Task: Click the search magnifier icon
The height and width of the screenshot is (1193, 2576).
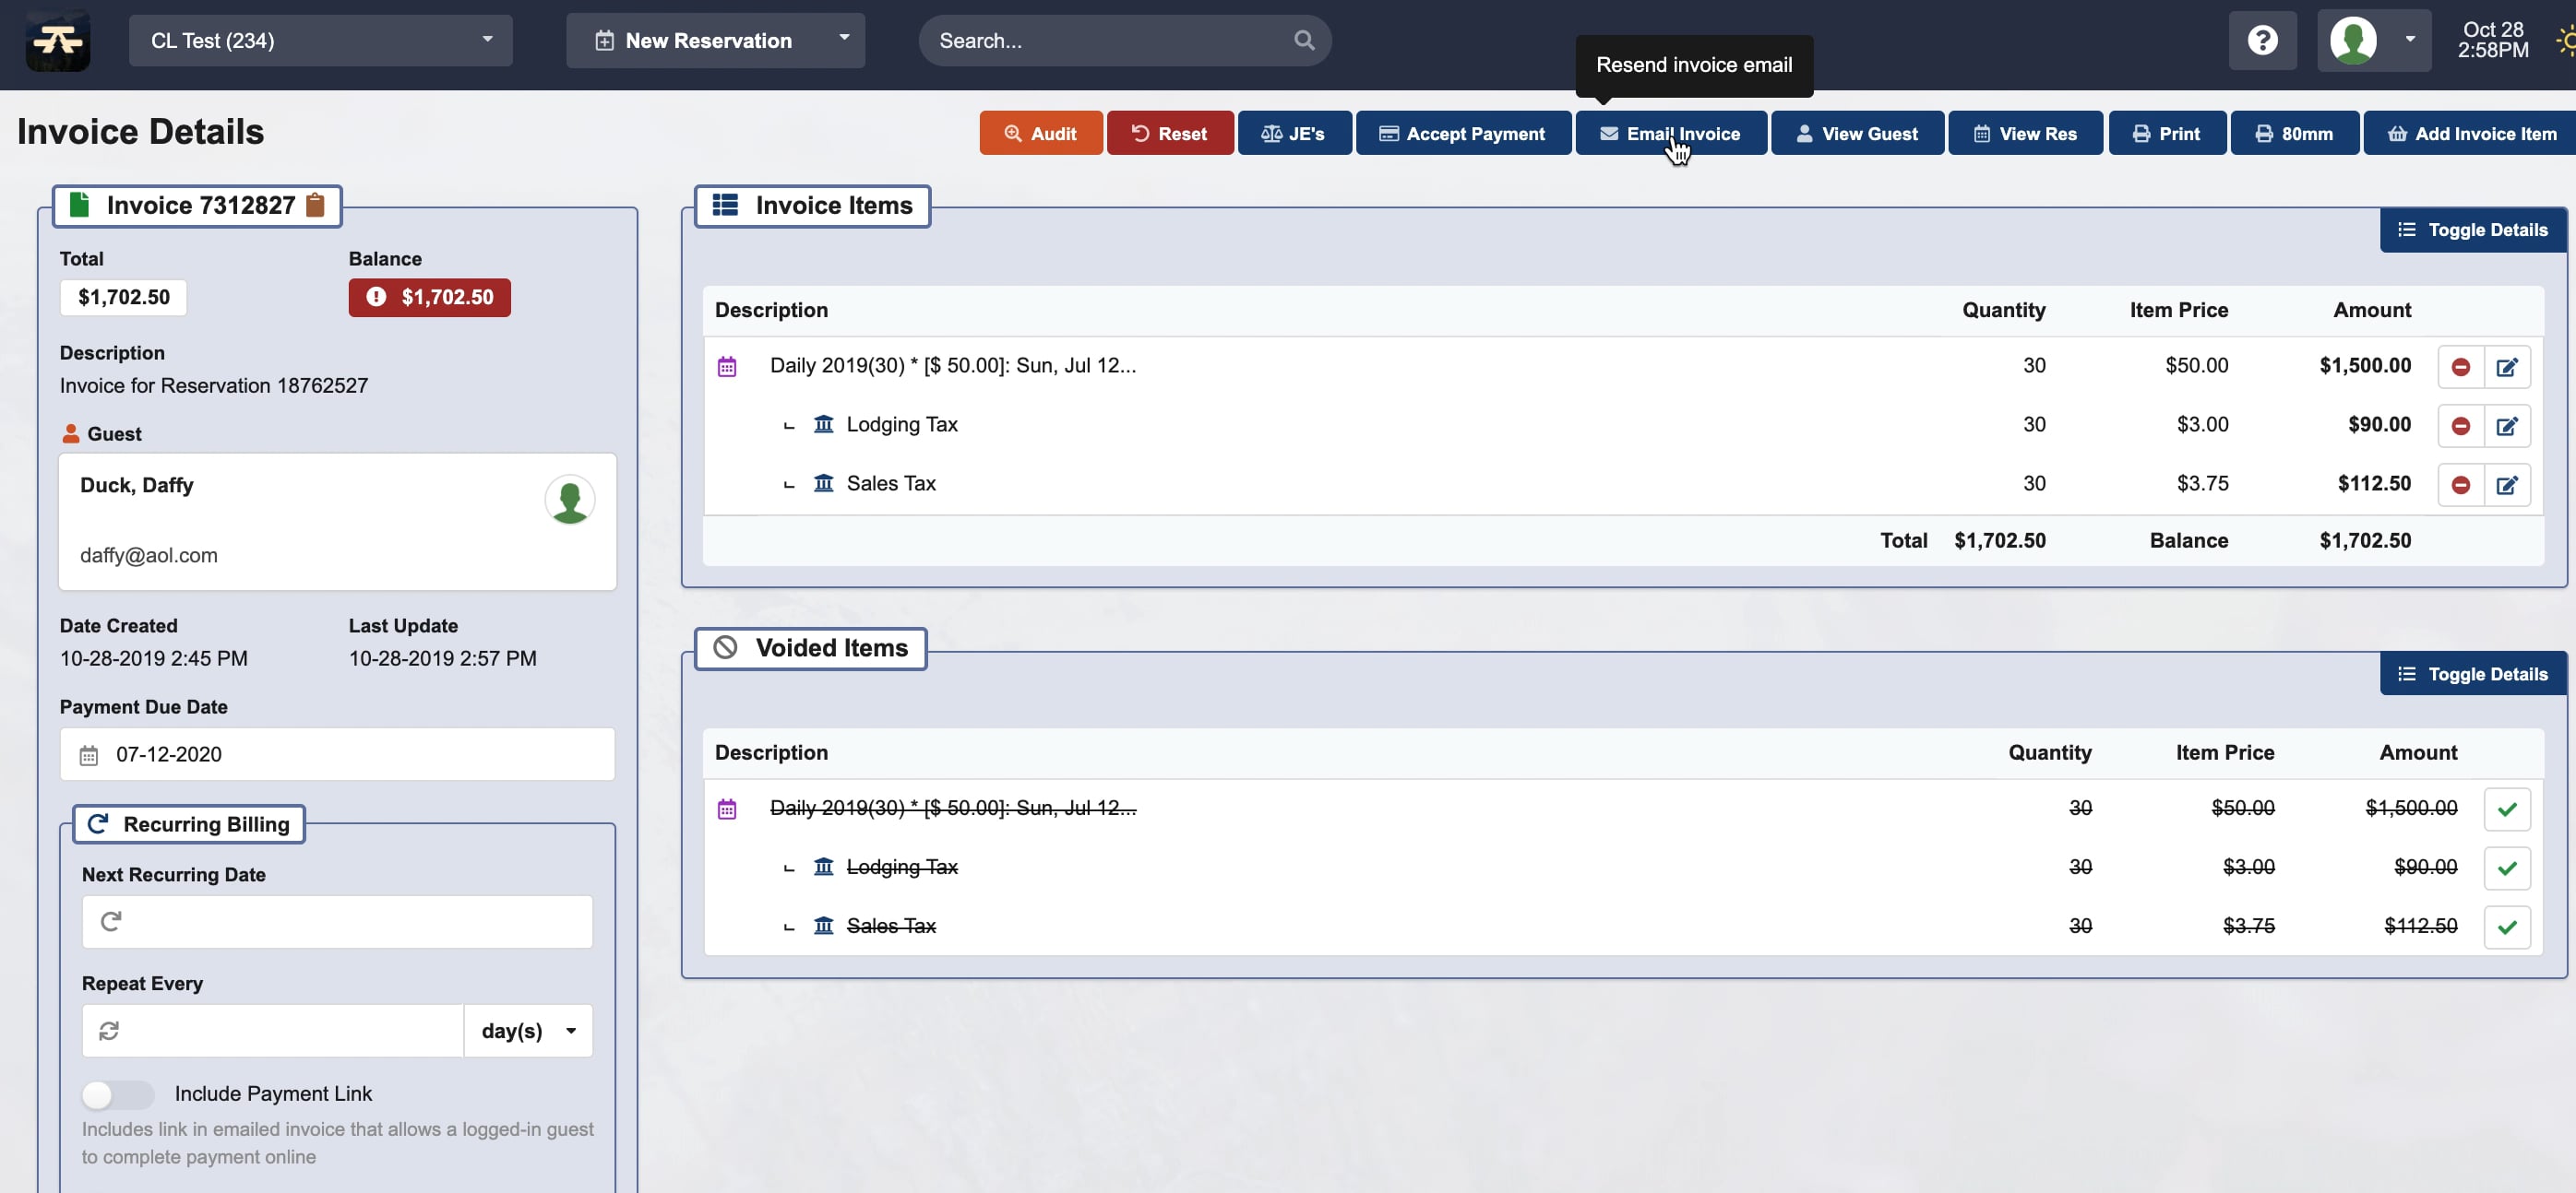Action: (1303, 41)
